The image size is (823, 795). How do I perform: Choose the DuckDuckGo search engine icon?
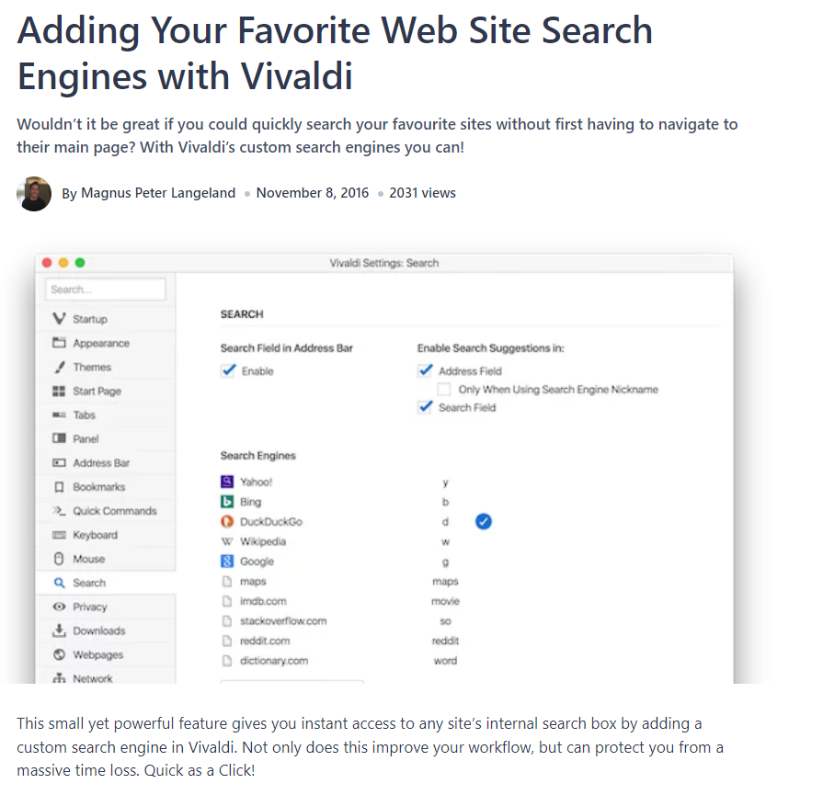tap(228, 522)
